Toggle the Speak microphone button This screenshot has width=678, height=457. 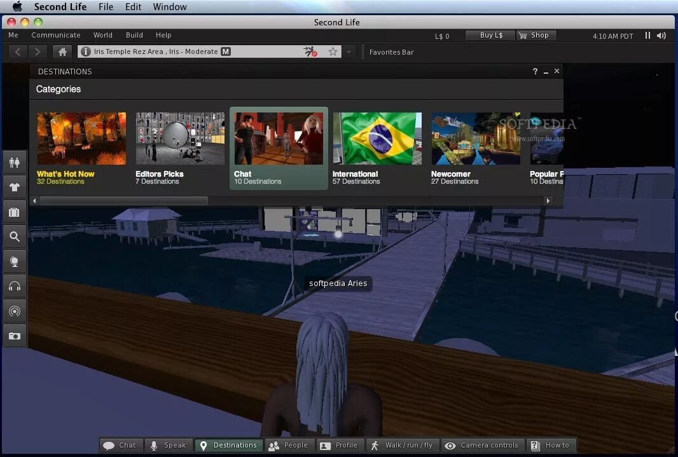168,446
